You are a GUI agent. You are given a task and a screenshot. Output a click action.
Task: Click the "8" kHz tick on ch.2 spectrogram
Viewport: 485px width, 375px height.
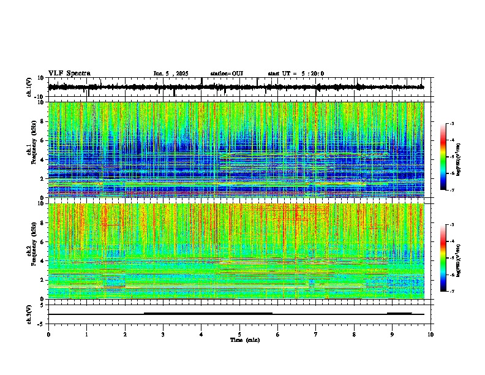point(43,223)
